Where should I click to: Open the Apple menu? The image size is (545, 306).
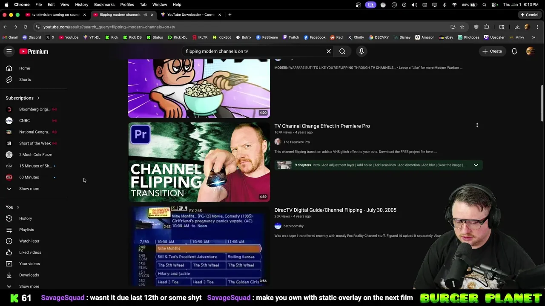[6, 4]
